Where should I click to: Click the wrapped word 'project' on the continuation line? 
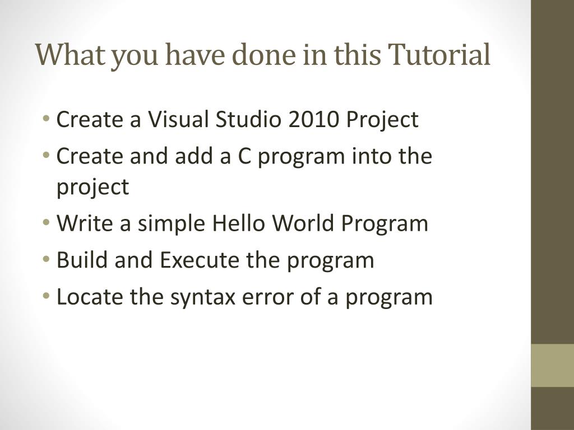(92, 188)
